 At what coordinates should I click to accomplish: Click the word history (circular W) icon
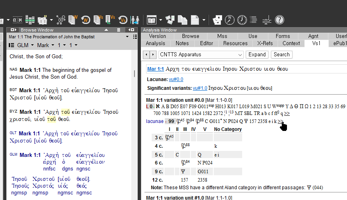[x=85, y=20]
